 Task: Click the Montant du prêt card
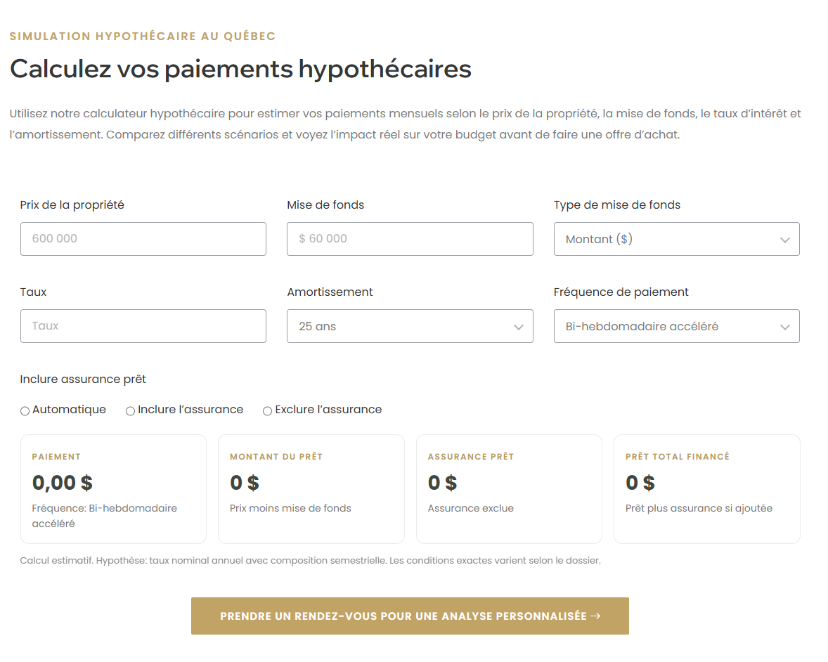pos(311,488)
